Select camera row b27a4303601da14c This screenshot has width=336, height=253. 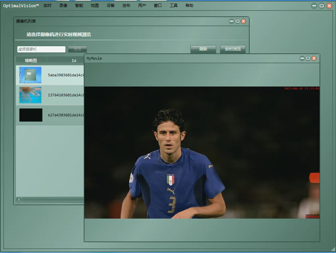(x=50, y=115)
